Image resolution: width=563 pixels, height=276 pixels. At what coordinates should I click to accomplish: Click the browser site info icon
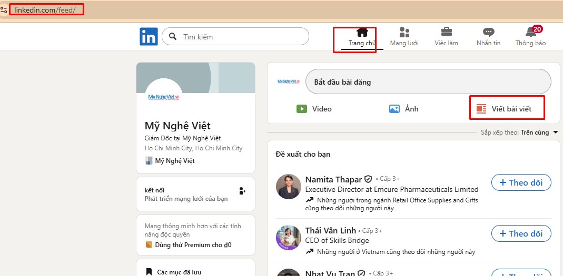point(4,9)
